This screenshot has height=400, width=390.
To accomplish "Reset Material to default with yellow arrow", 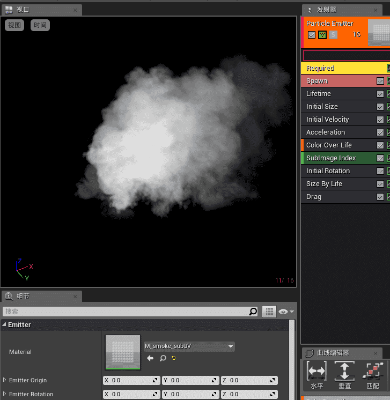I will pyautogui.click(x=173, y=358).
